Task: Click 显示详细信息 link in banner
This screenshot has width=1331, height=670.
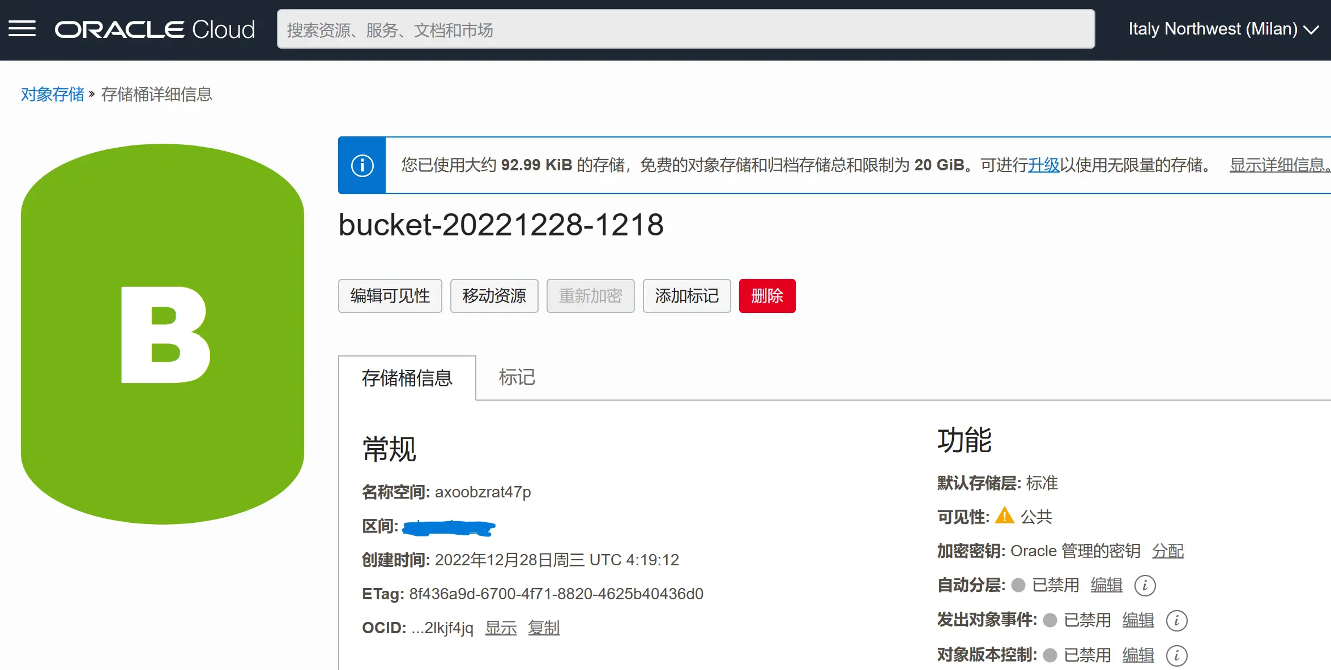Action: (1279, 165)
